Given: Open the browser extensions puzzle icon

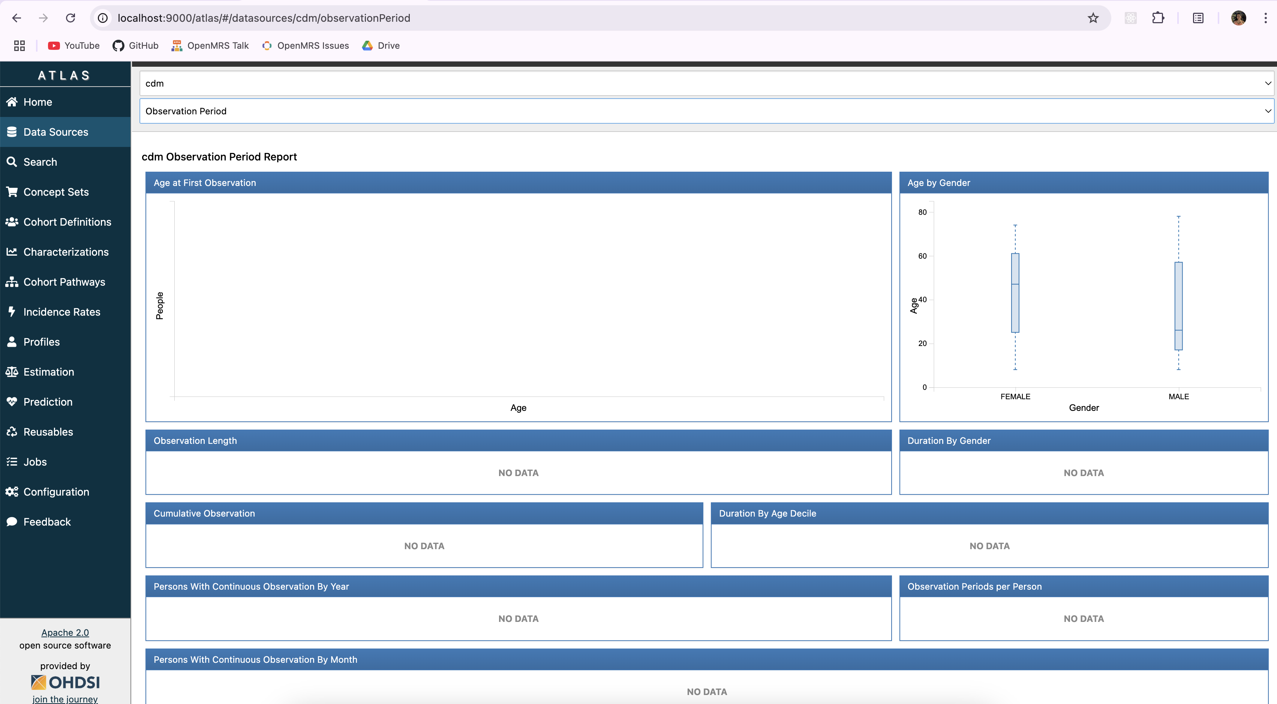Looking at the screenshot, I should [1158, 18].
